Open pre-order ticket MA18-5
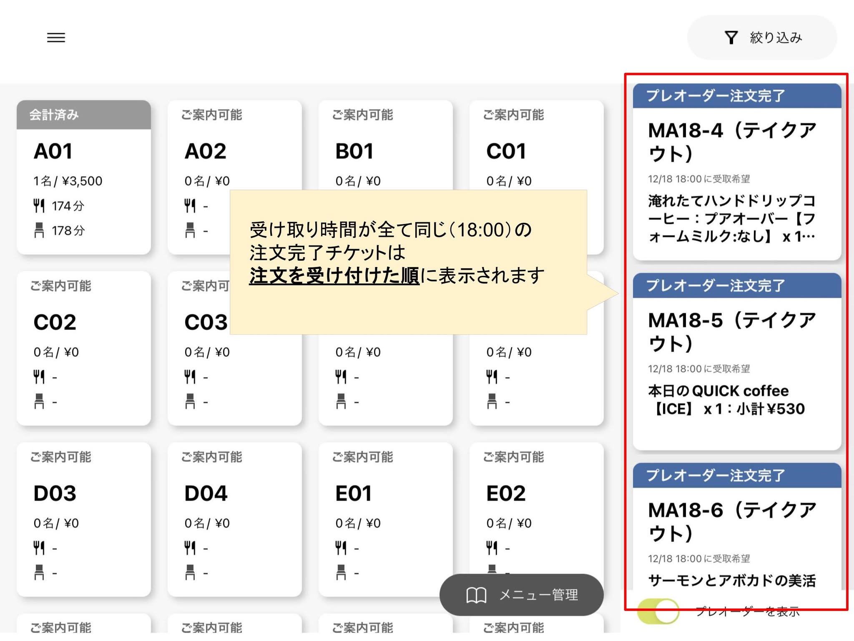Viewport: 854px width, 641px height. pyautogui.click(x=736, y=362)
